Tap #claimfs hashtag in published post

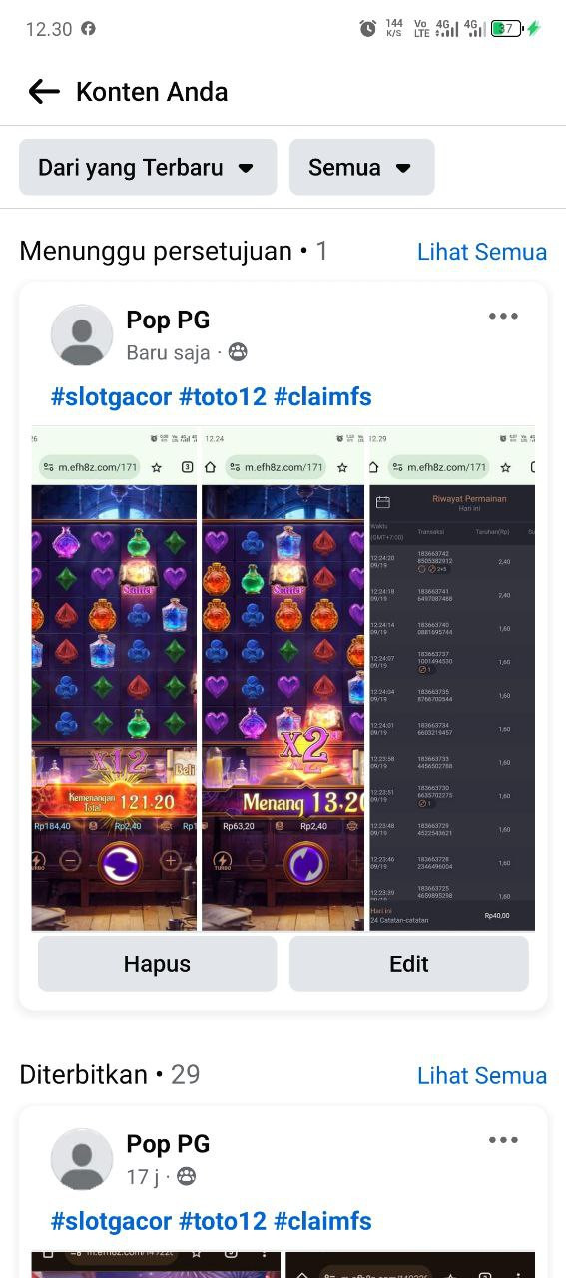[x=322, y=1221]
